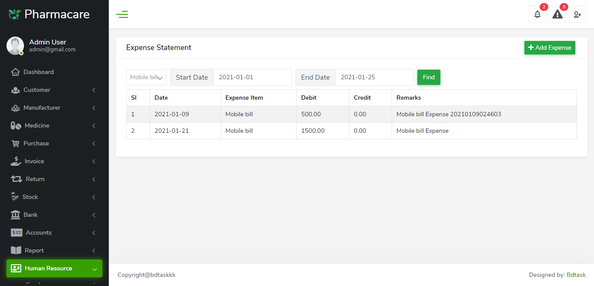This screenshot has width=594, height=286.
Task: Select the Dashboard home icon
Action: [16, 72]
